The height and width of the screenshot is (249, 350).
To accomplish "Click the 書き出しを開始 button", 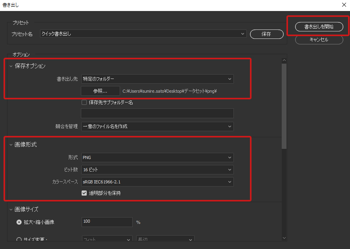I will coord(319,27).
